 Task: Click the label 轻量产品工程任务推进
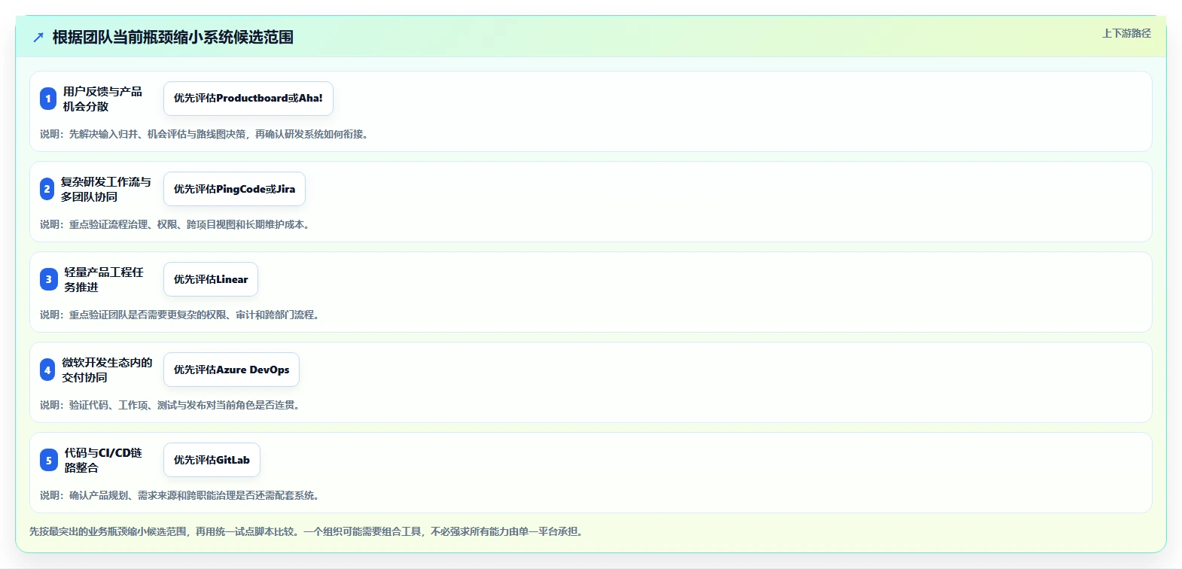coord(104,279)
